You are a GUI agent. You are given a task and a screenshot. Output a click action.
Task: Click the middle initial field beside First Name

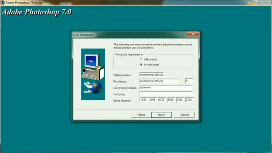pyautogui.click(x=189, y=81)
